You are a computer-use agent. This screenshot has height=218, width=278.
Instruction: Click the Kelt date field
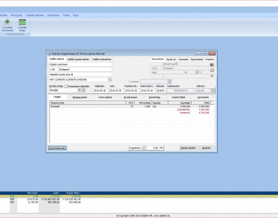point(116,91)
